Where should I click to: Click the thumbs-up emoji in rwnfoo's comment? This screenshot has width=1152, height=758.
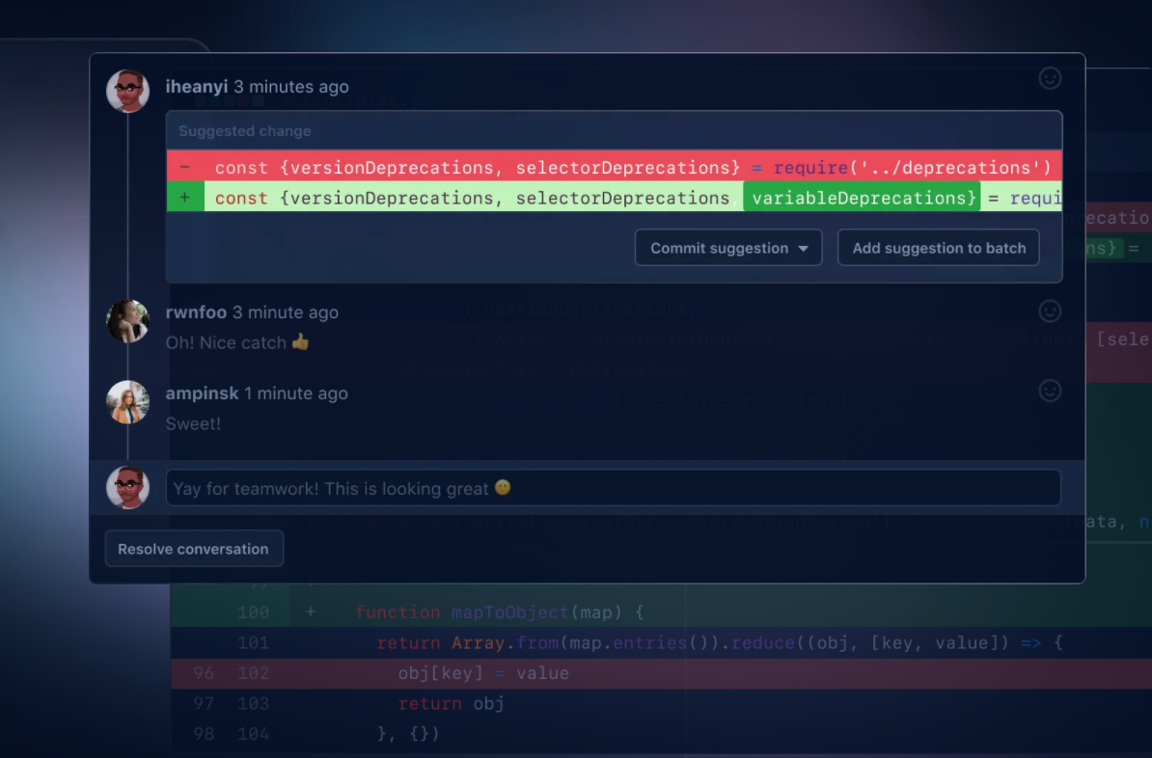299,342
